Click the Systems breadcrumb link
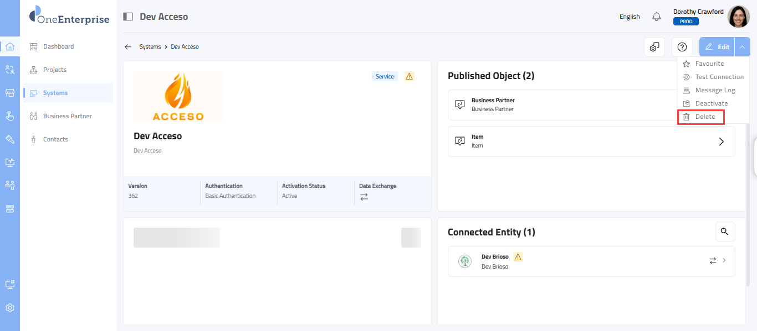Image resolution: width=757 pixels, height=331 pixels. 150,47
